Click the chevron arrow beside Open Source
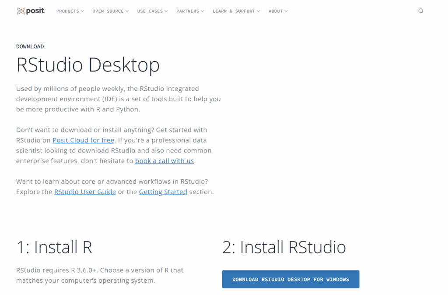 [127, 11]
